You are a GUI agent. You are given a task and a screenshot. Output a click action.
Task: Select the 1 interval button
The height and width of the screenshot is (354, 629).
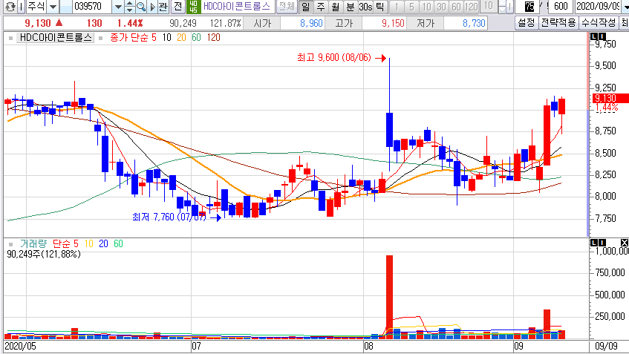point(397,7)
